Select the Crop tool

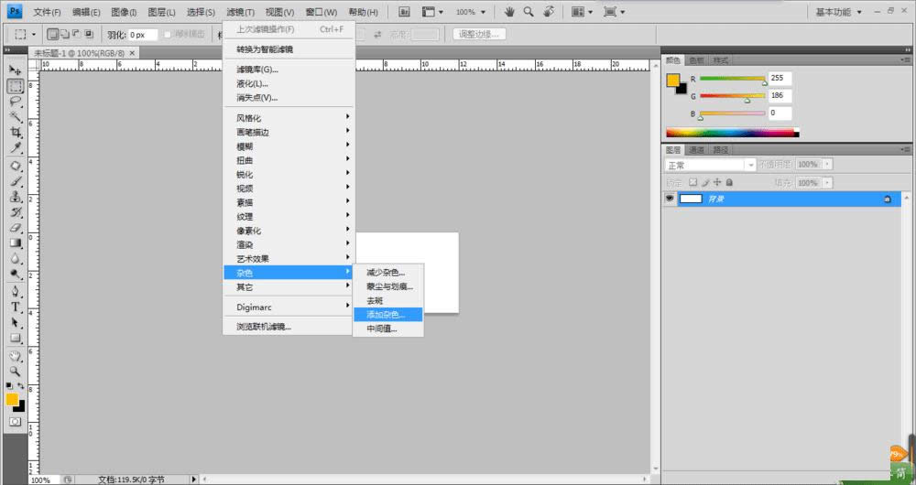tap(16, 133)
